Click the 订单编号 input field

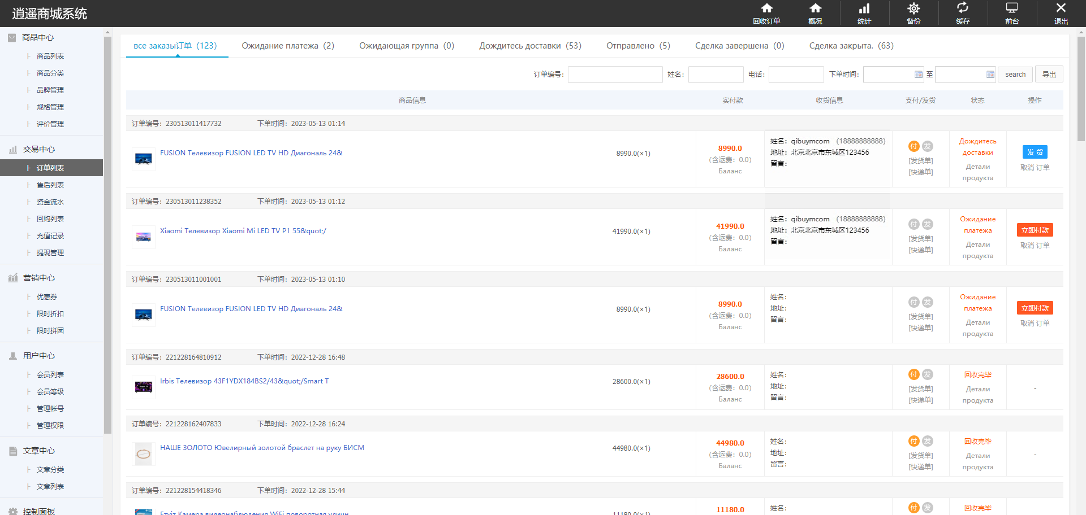pos(615,75)
